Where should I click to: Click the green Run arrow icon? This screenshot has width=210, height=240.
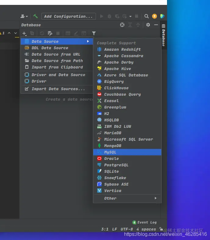(101, 16)
